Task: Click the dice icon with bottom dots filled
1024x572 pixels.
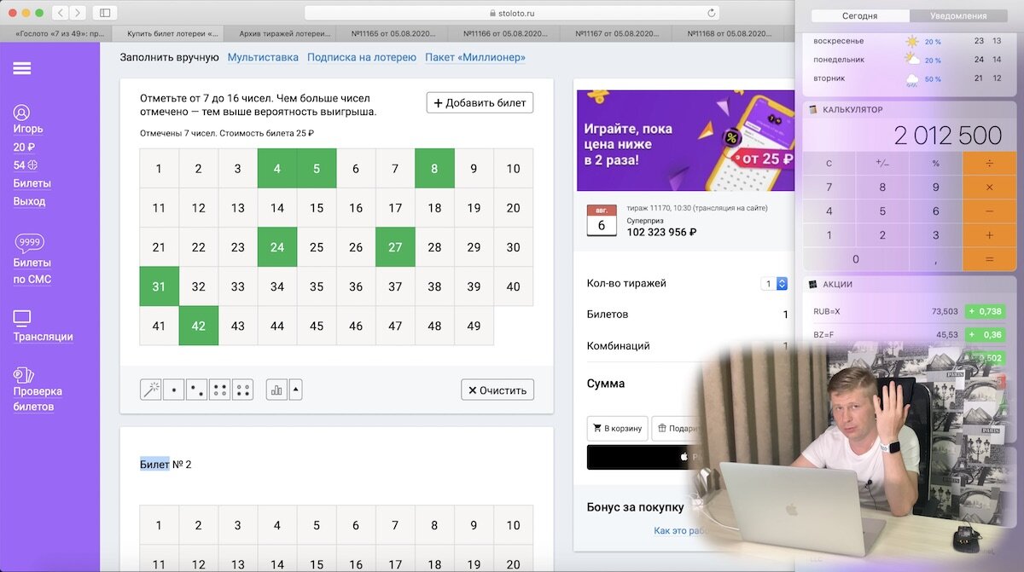Action: [243, 390]
